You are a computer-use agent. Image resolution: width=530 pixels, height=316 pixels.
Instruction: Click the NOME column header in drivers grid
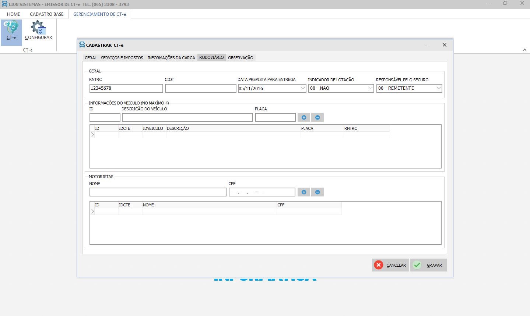210,205
